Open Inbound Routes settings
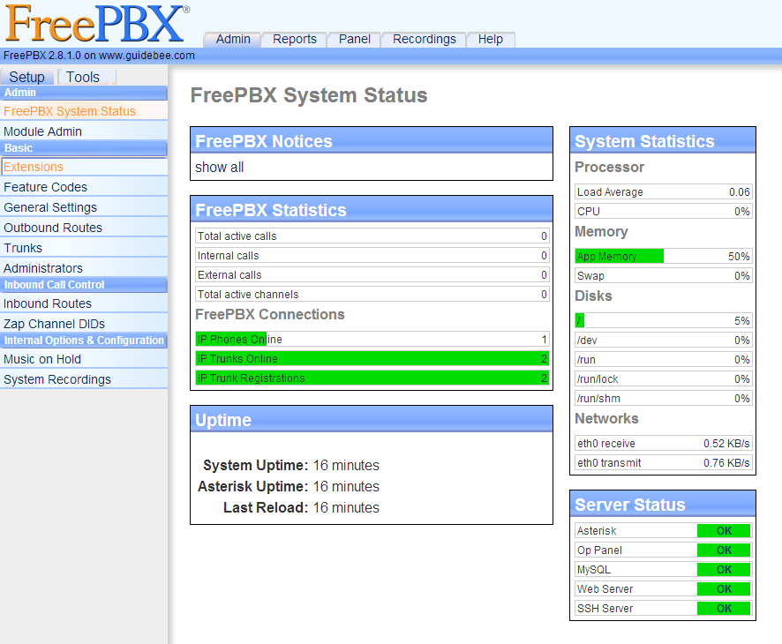 (x=46, y=303)
